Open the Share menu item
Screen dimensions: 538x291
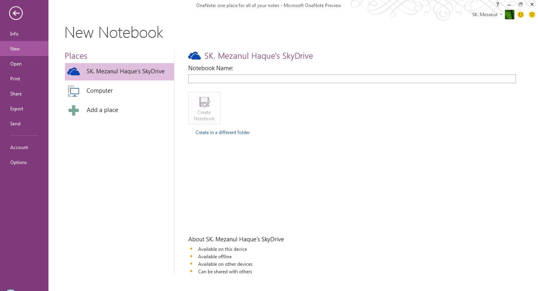pyautogui.click(x=24, y=94)
